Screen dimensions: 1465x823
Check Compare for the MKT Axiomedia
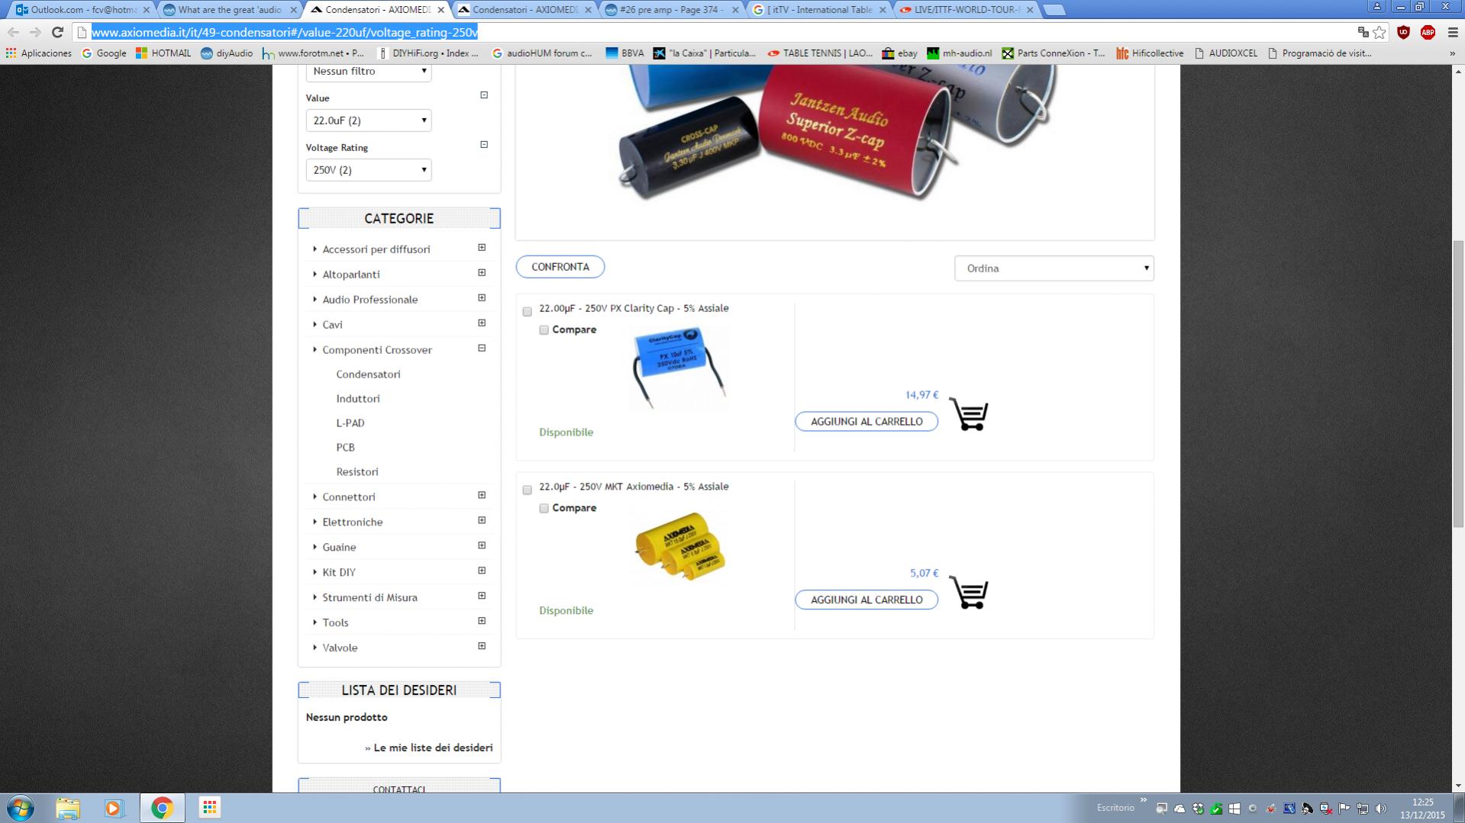click(544, 508)
